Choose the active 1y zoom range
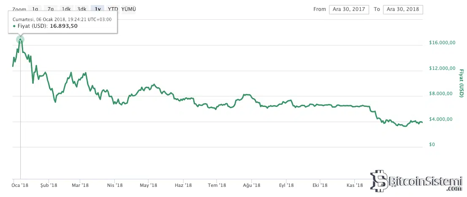Viewport: 467px width, 197px height. [x=98, y=9]
